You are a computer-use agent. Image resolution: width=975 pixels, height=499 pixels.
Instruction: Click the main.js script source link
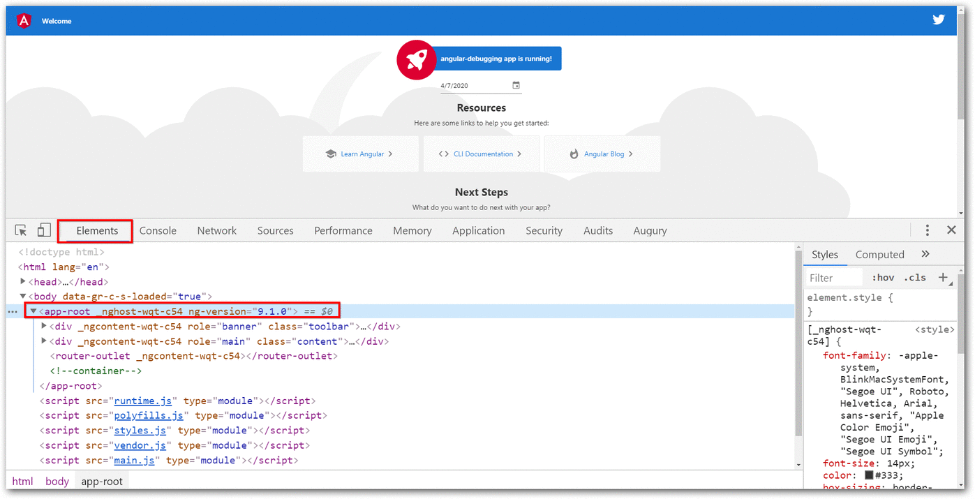tap(134, 460)
